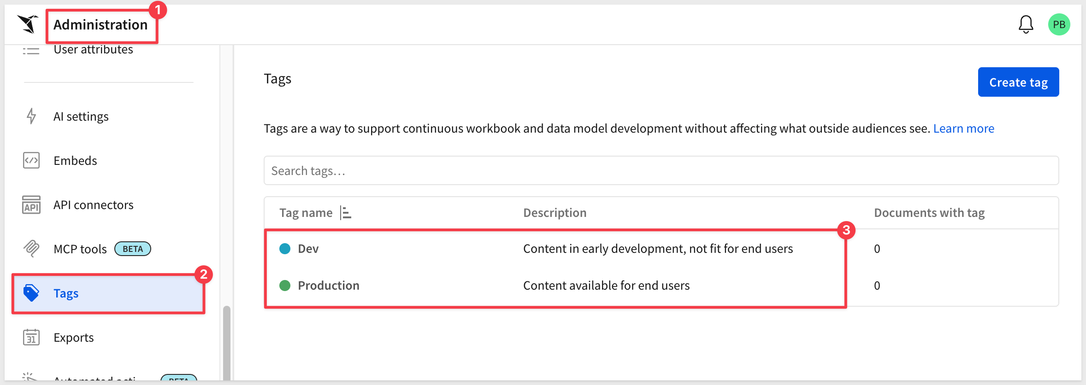Focus the Search tags field
The height and width of the screenshot is (385, 1086).
pyautogui.click(x=661, y=170)
